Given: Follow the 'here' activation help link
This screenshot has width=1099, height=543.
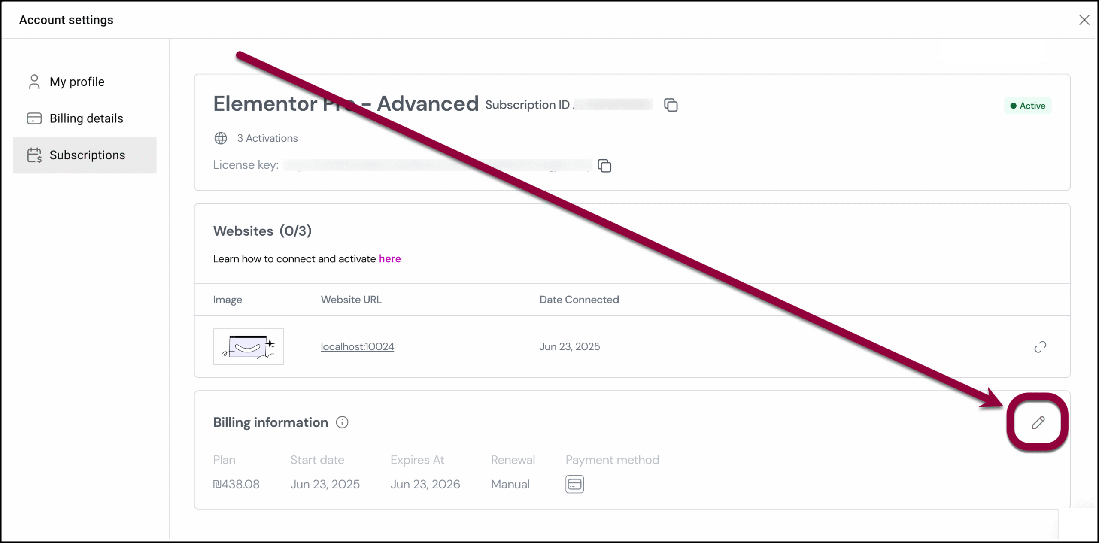Looking at the screenshot, I should pyautogui.click(x=390, y=259).
